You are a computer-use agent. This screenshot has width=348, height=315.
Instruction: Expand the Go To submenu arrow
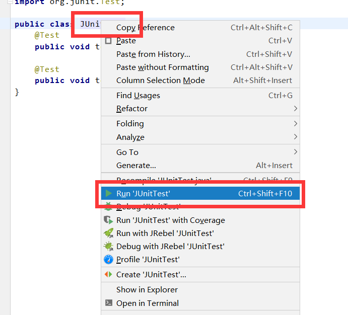click(296, 152)
